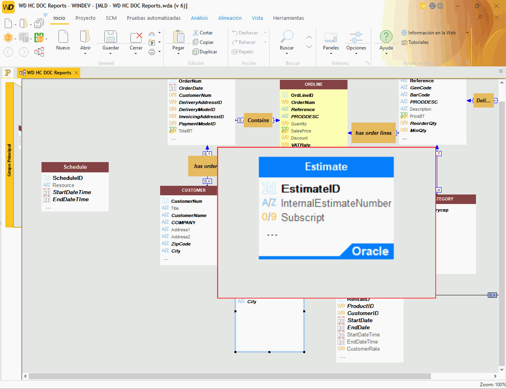
Task: Click the green 64 test icon
Action: (39, 38)
